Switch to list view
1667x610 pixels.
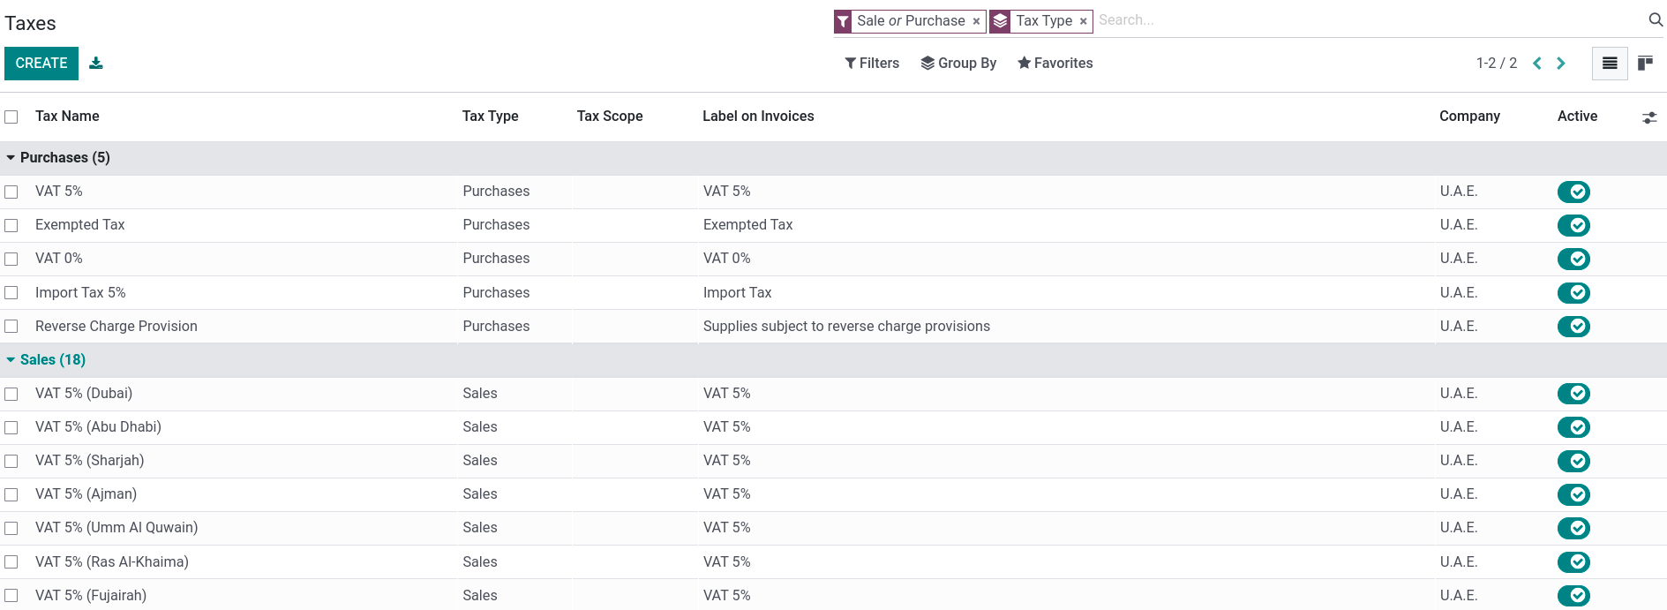click(1610, 64)
